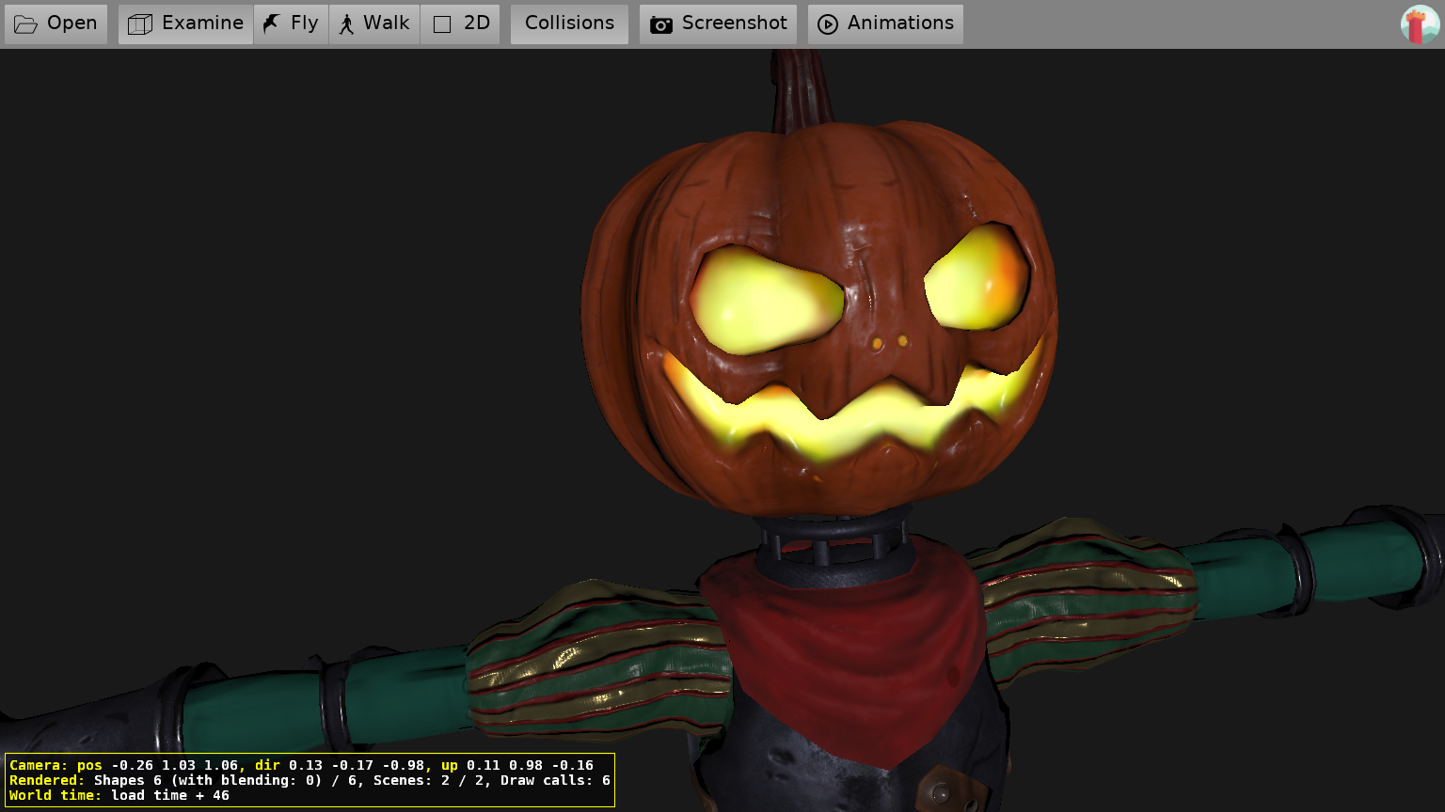
Task: Click the pumpkin's right glowing eye
Action: 976,278
